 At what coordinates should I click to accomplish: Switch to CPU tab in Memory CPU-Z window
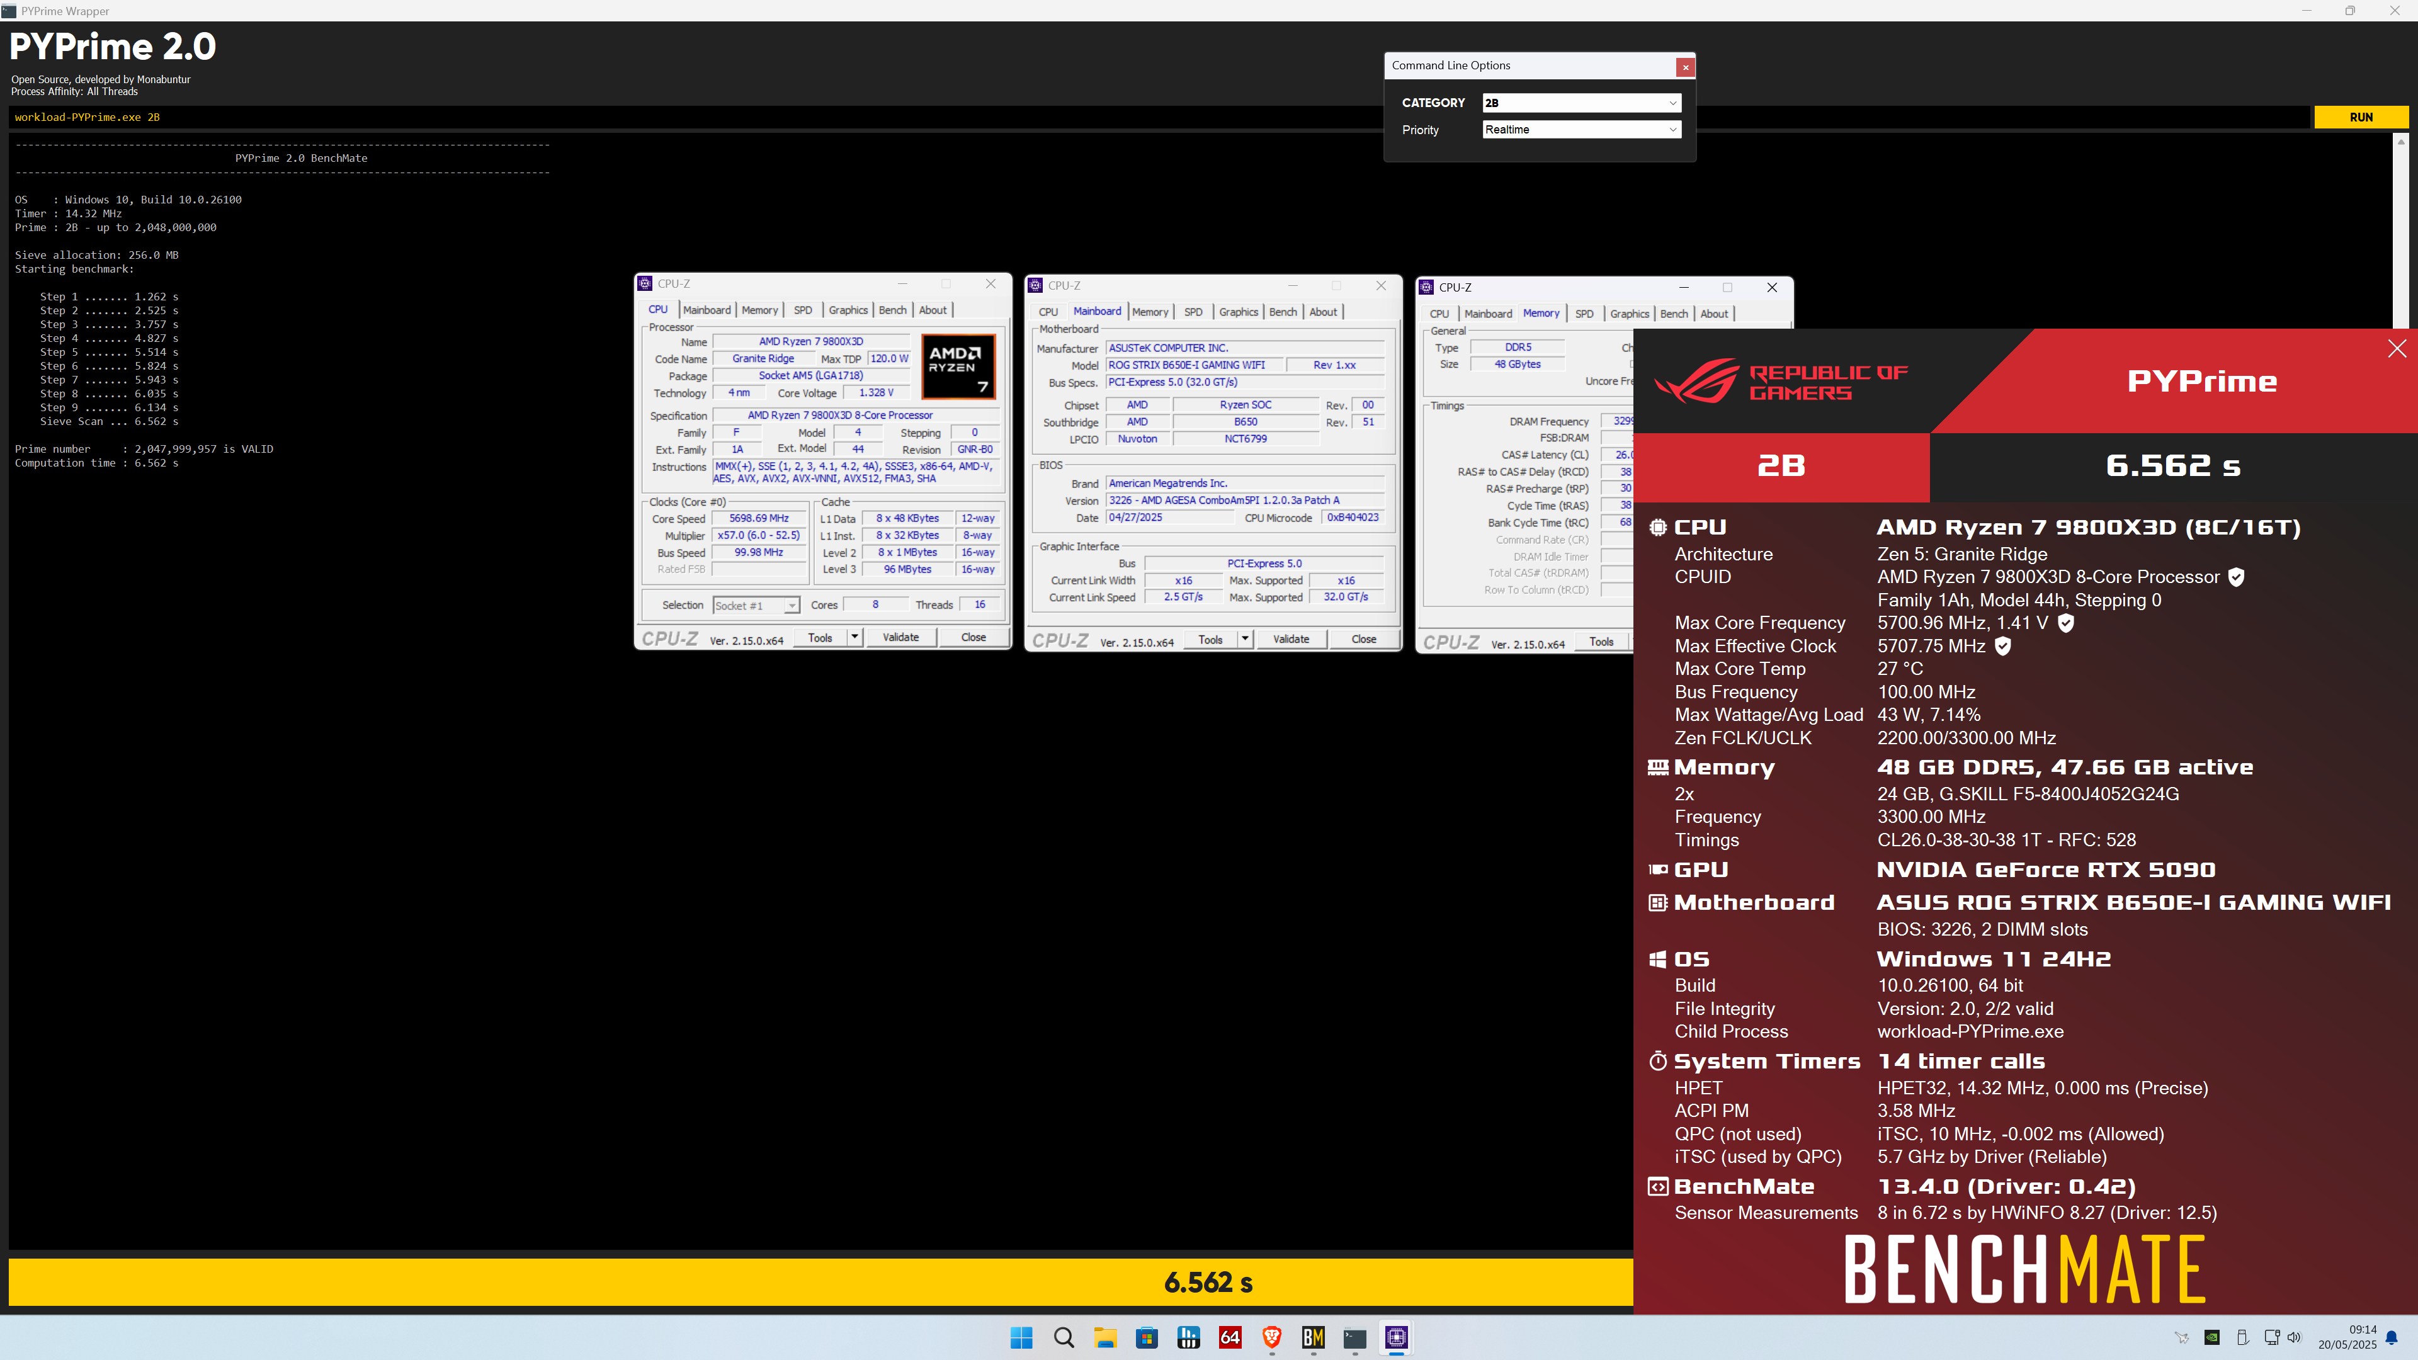click(1439, 314)
